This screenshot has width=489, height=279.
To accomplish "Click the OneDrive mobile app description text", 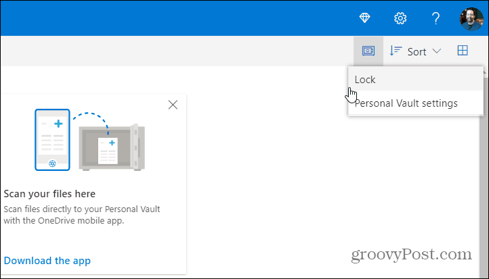I will (82, 215).
